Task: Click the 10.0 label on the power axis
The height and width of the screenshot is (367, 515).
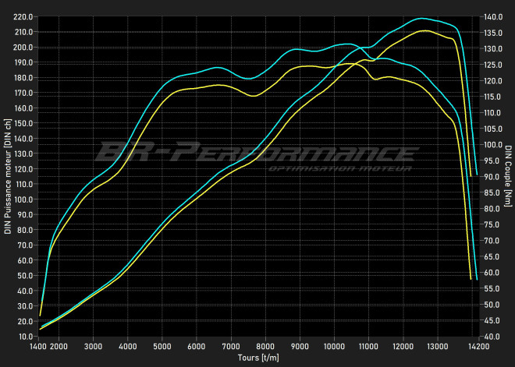Action: tap(25, 337)
